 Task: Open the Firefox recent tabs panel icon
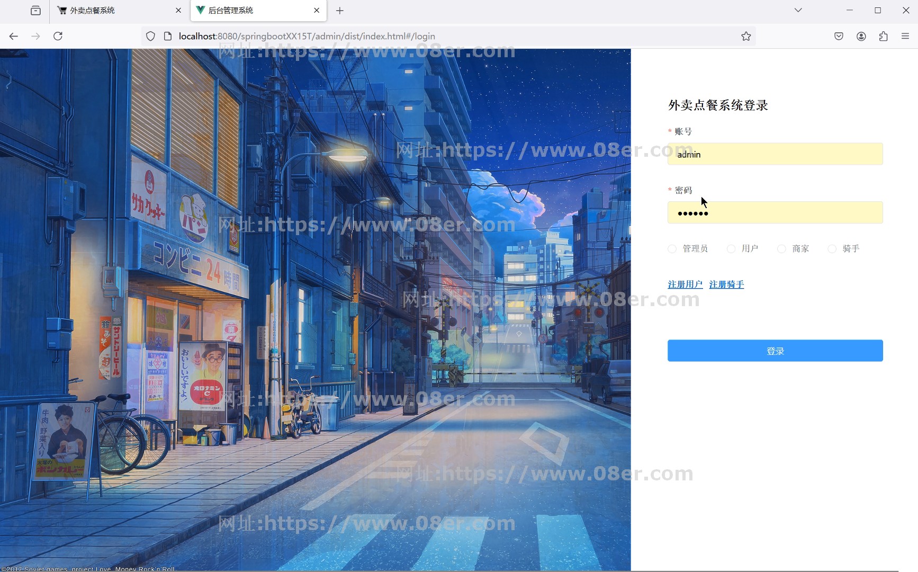(x=35, y=11)
